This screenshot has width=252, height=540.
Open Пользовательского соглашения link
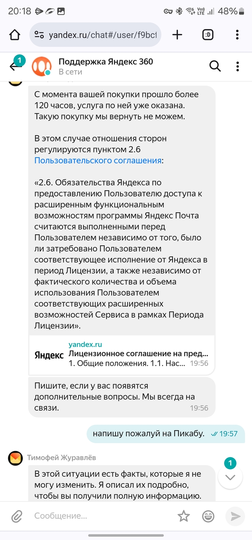[x=98, y=160]
